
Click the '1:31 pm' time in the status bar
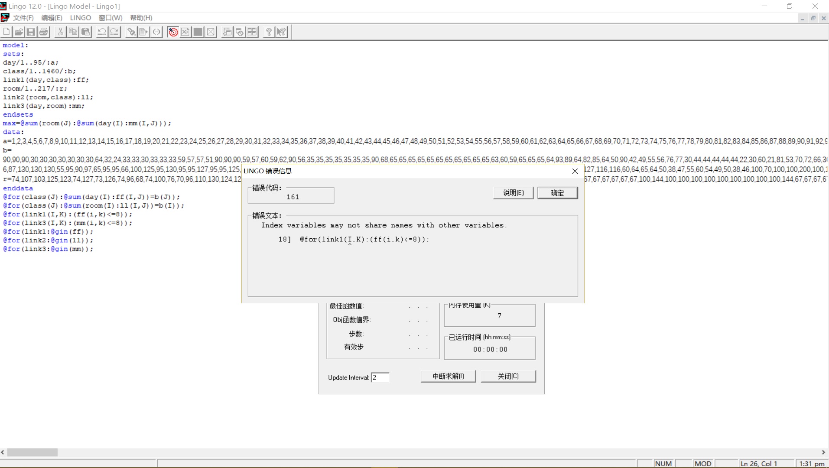coord(812,464)
